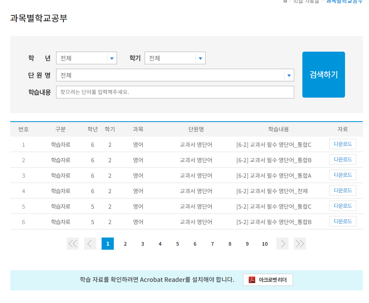The height and width of the screenshot is (303, 369).
Task: Click the 과목별학교공부 page heading
Action: (39, 18)
